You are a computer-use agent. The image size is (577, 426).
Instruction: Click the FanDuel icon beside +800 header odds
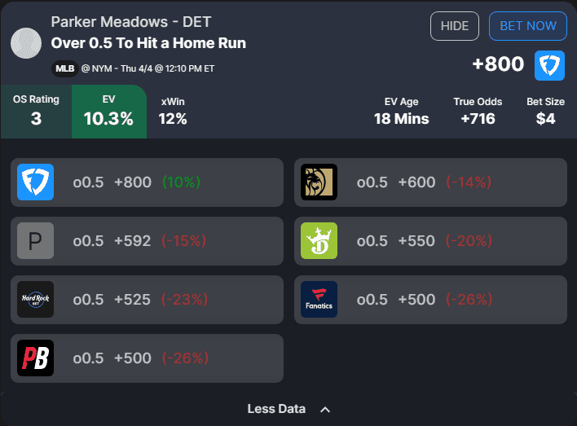point(549,65)
